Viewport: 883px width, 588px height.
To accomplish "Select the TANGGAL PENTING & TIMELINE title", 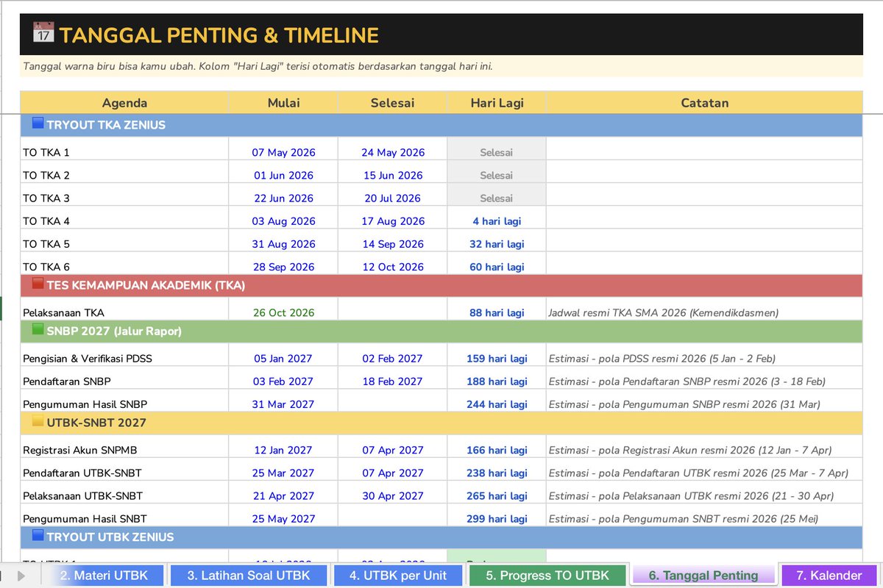I will [x=219, y=35].
